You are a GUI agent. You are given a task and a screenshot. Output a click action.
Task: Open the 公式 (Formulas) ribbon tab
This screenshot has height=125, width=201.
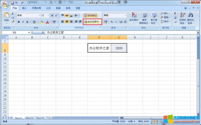point(48,8)
